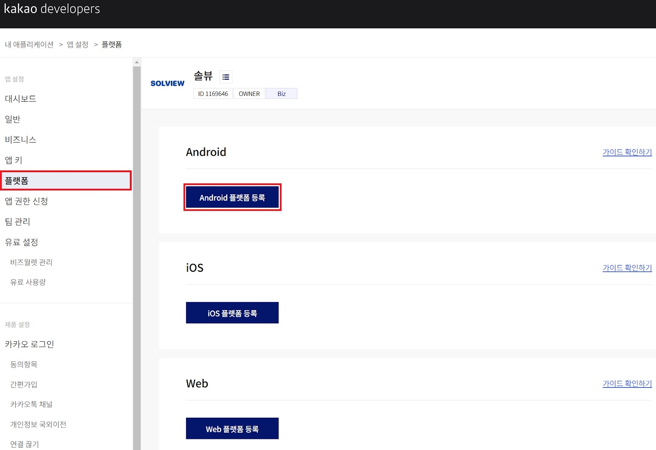Screen dimensions: 656x450
Task: Open the app list icon next to 솔뷰
Action: [225, 77]
